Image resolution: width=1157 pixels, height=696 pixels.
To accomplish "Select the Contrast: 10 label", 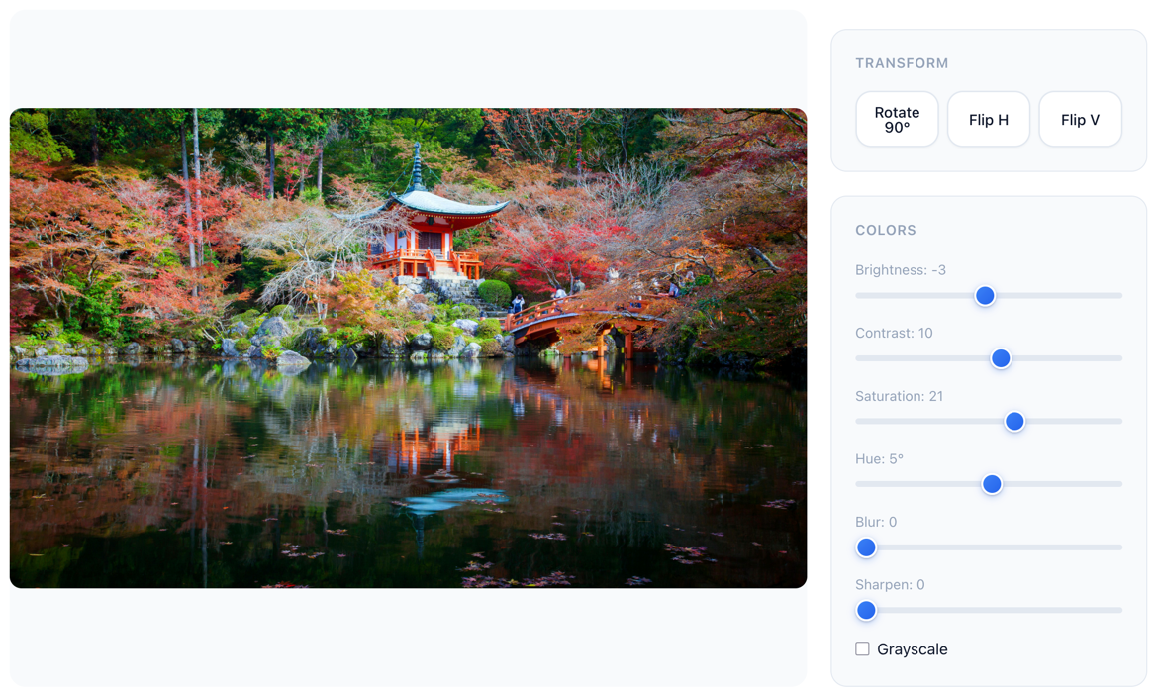I will click(894, 333).
